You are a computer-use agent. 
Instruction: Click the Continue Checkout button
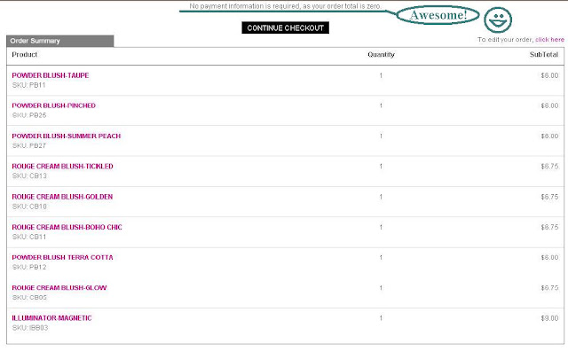click(x=286, y=27)
